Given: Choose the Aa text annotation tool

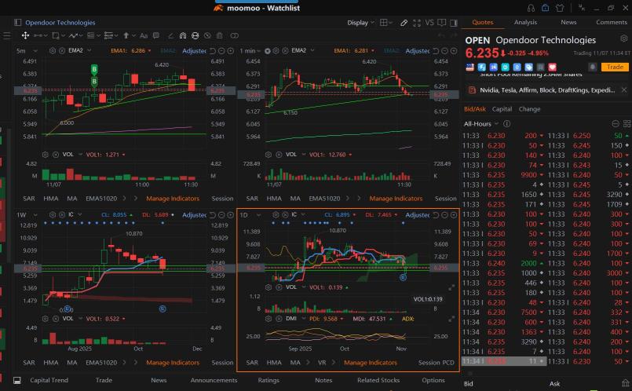Looking at the screenshot, I should point(144,35).
